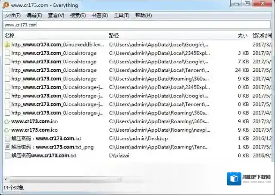Open the 书签(B) menu
Image resolution: width=275 pixels, height=195 pixels.
[100, 15]
